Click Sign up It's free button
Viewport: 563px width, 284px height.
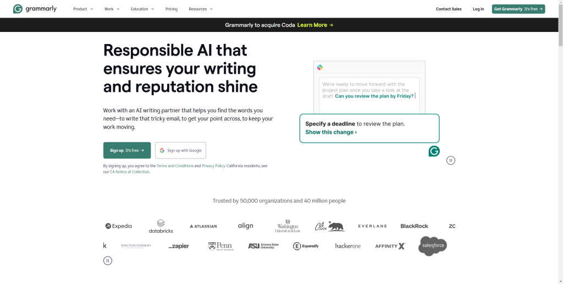point(127,150)
